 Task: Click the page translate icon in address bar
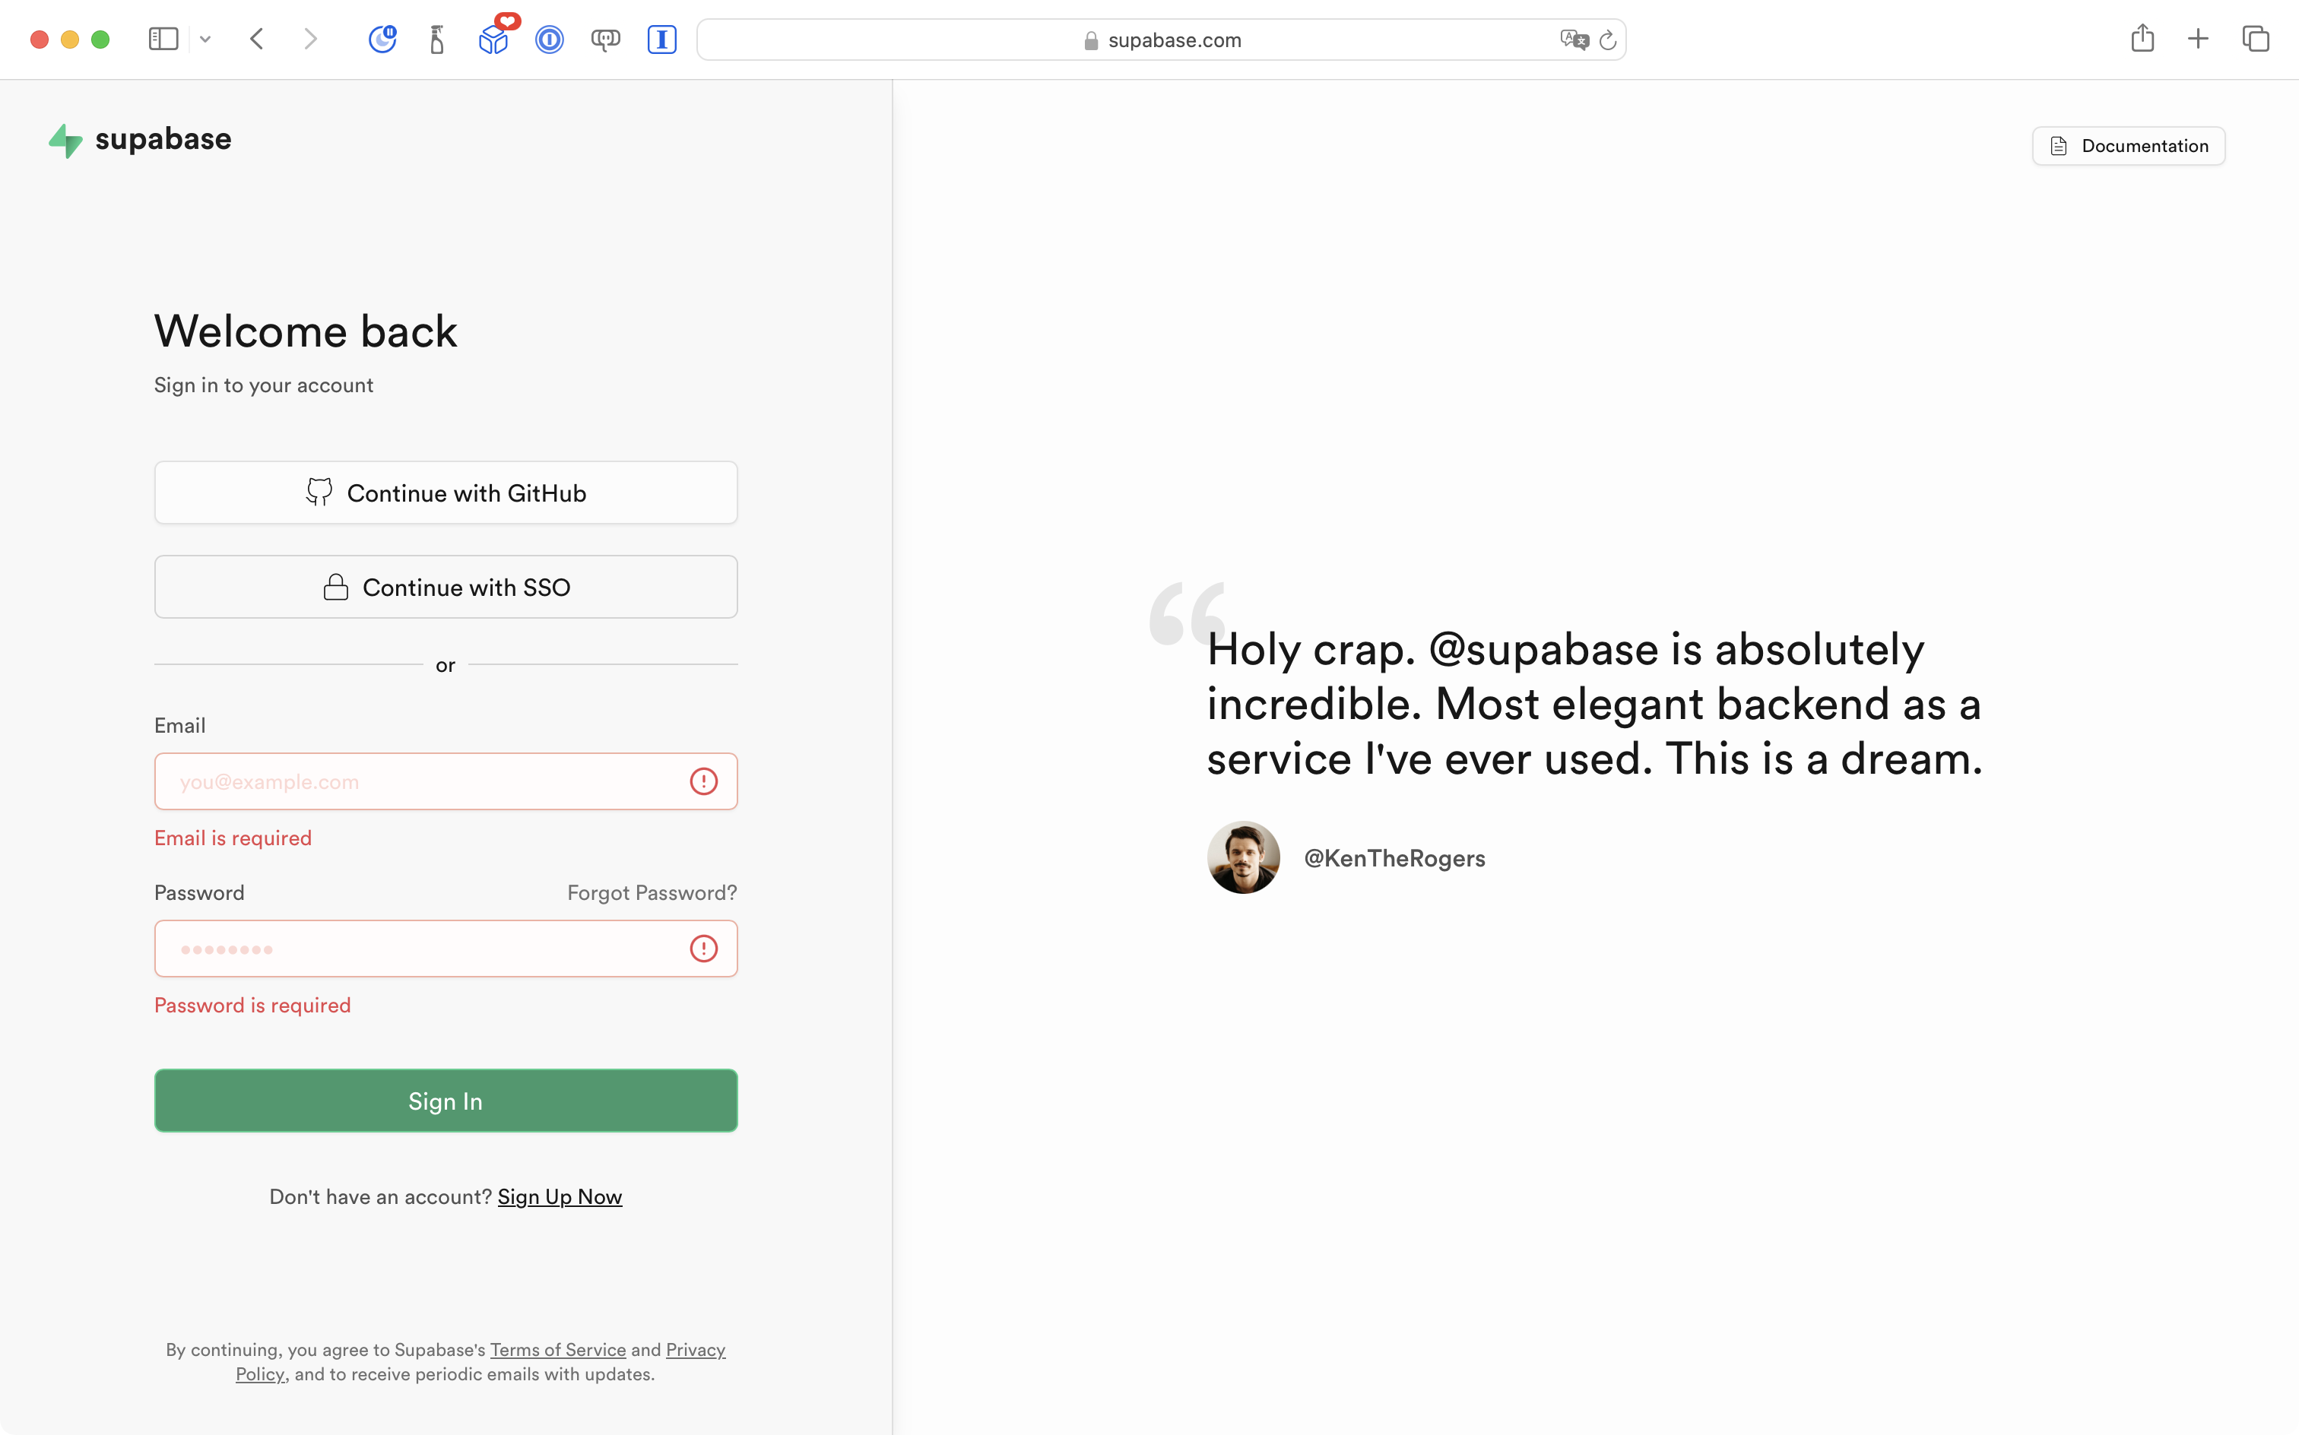(1573, 39)
